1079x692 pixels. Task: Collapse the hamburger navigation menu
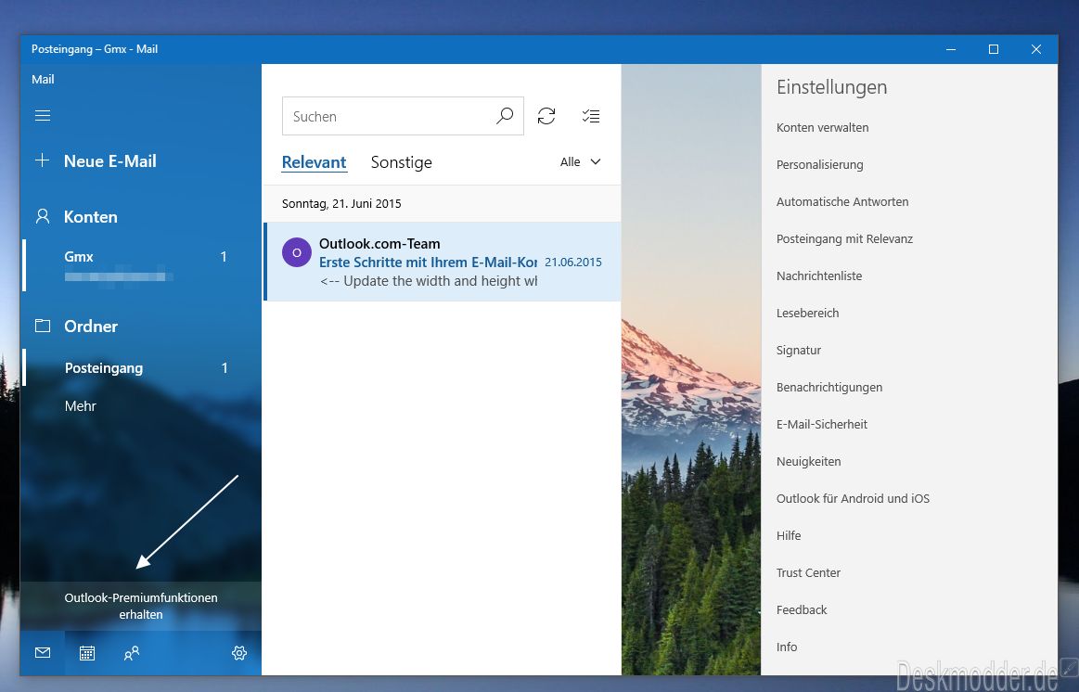click(43, 116)
